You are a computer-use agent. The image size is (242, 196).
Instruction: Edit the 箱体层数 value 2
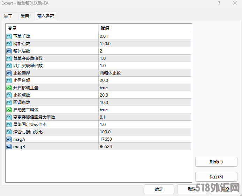145,51
